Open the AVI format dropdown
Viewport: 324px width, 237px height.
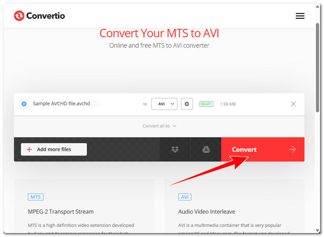[164, 104]
